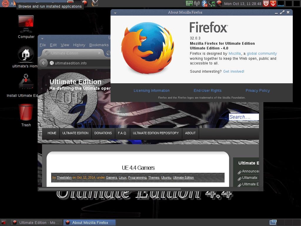301x226 pixels.
Task: Open the Themes category link
Action: [154, 177]
